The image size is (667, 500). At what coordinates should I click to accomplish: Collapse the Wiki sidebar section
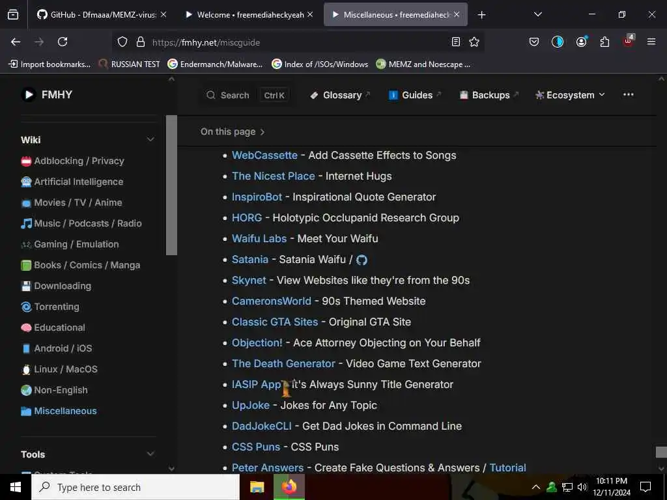pos(150,139)
